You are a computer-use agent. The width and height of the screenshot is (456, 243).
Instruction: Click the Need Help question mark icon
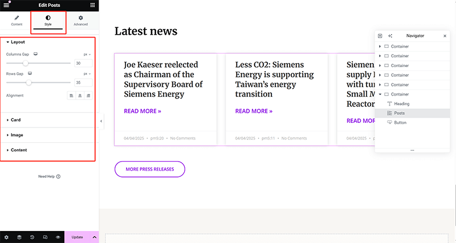[58, 176]
